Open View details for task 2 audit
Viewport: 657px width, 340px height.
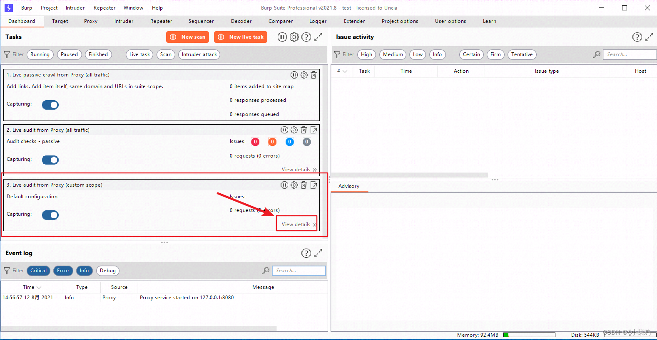click(x=299, y=170)
